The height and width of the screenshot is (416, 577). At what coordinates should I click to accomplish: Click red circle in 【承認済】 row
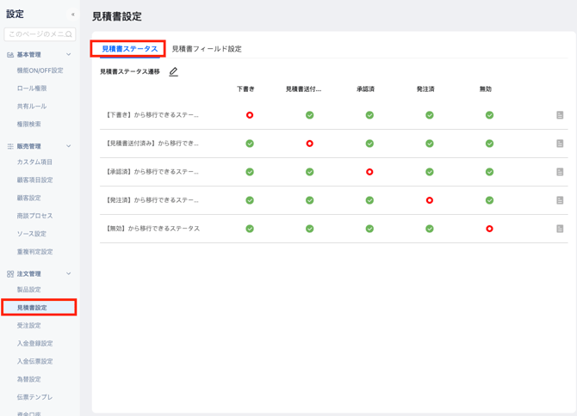(x=369, y=172)
